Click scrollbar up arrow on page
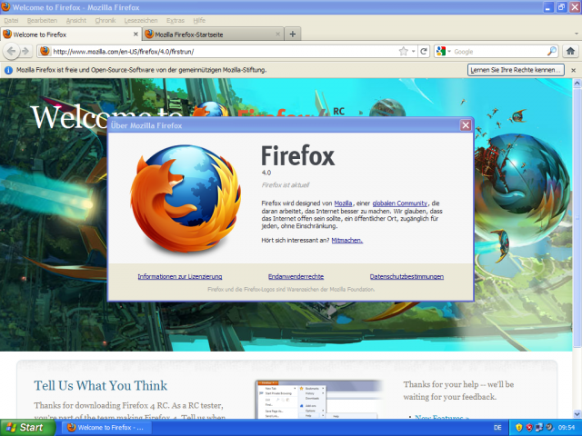 pos(577,84)
